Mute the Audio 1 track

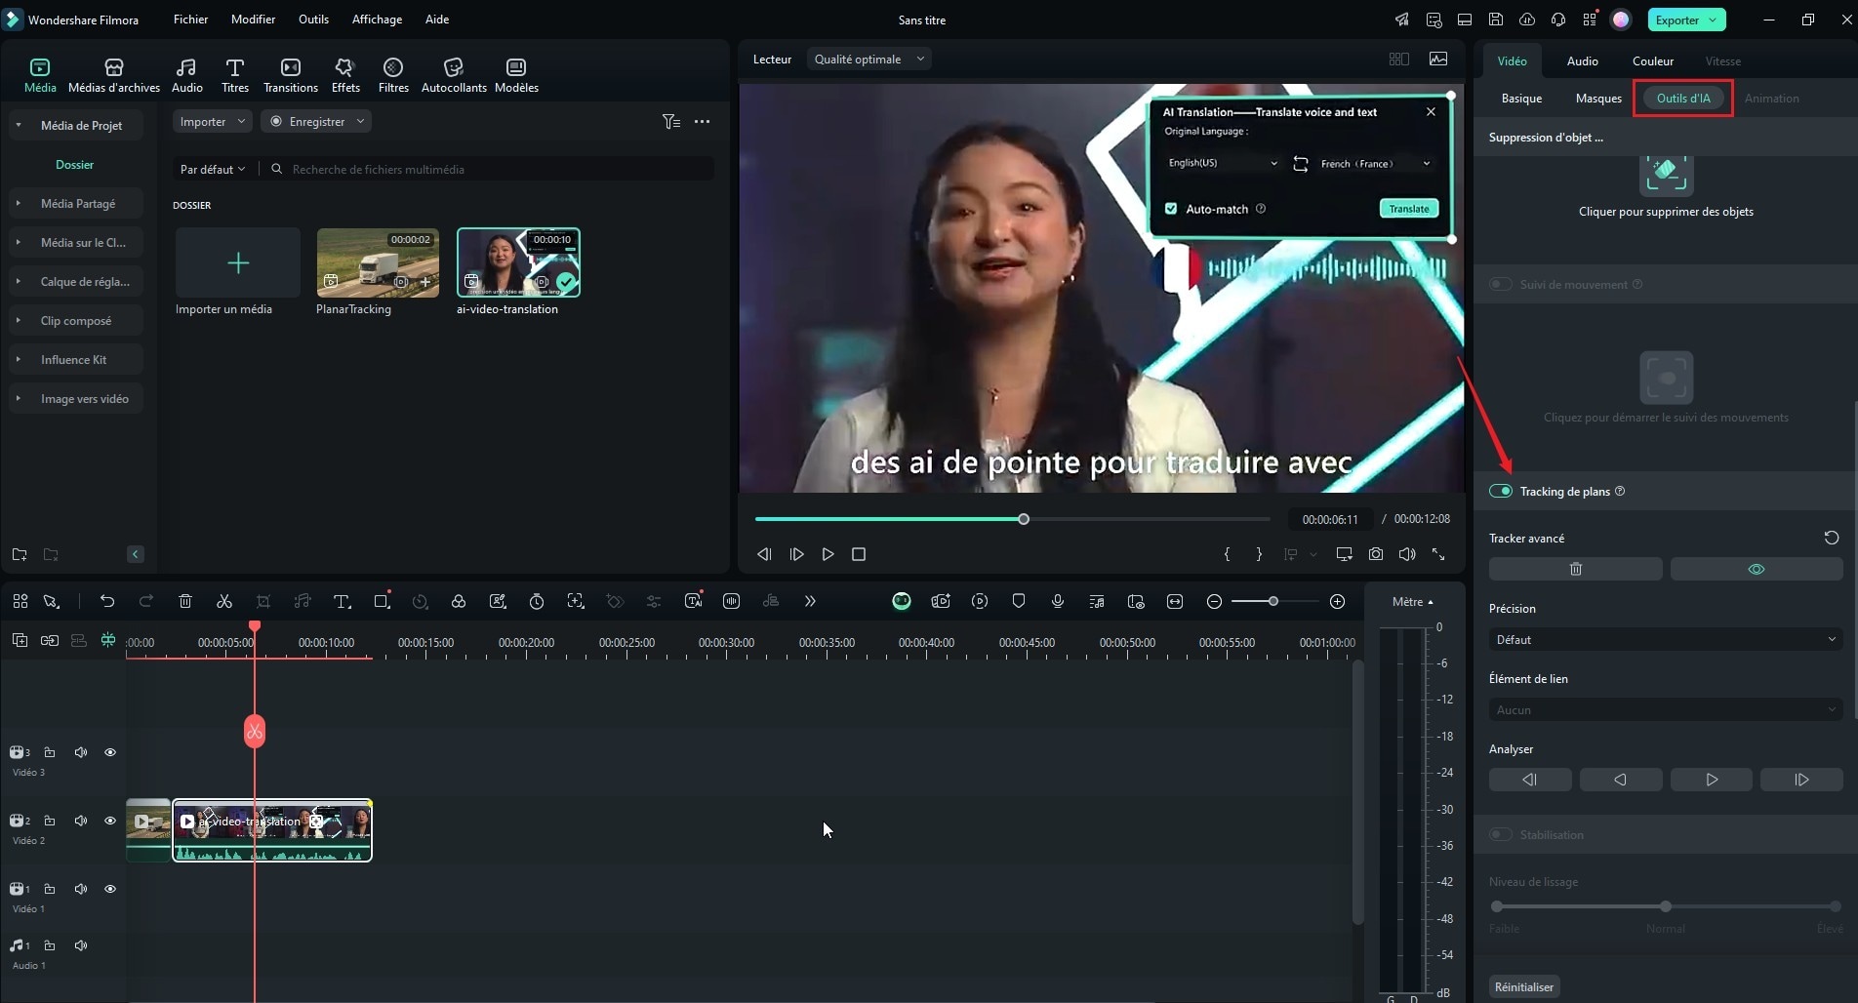click(81, 945)
